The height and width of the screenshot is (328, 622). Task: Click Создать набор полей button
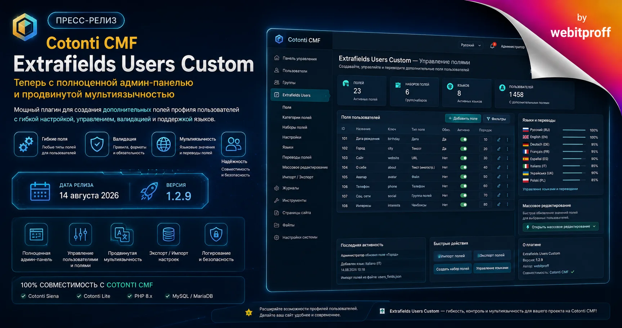pos(453,269)
